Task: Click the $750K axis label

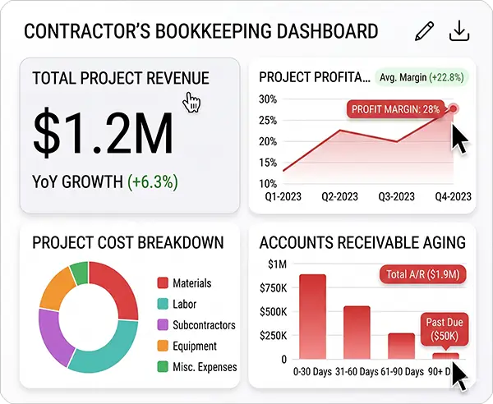Action: click(x=274, y=287)
